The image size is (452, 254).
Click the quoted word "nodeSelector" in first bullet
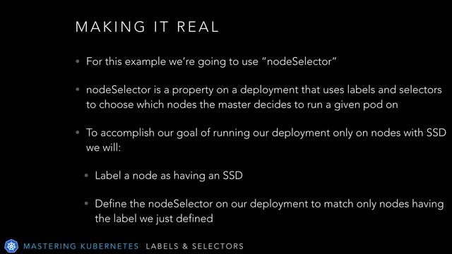coord(299,61)
